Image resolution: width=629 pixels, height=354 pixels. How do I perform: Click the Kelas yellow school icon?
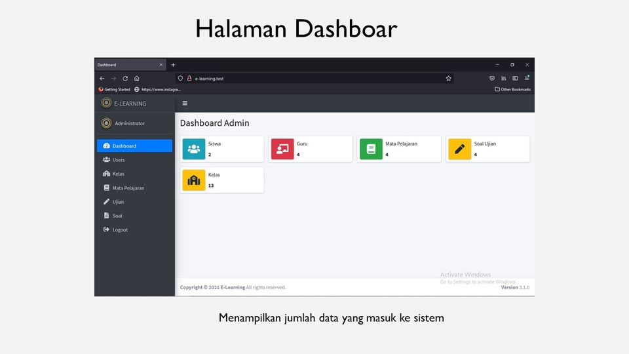[194, 180]
